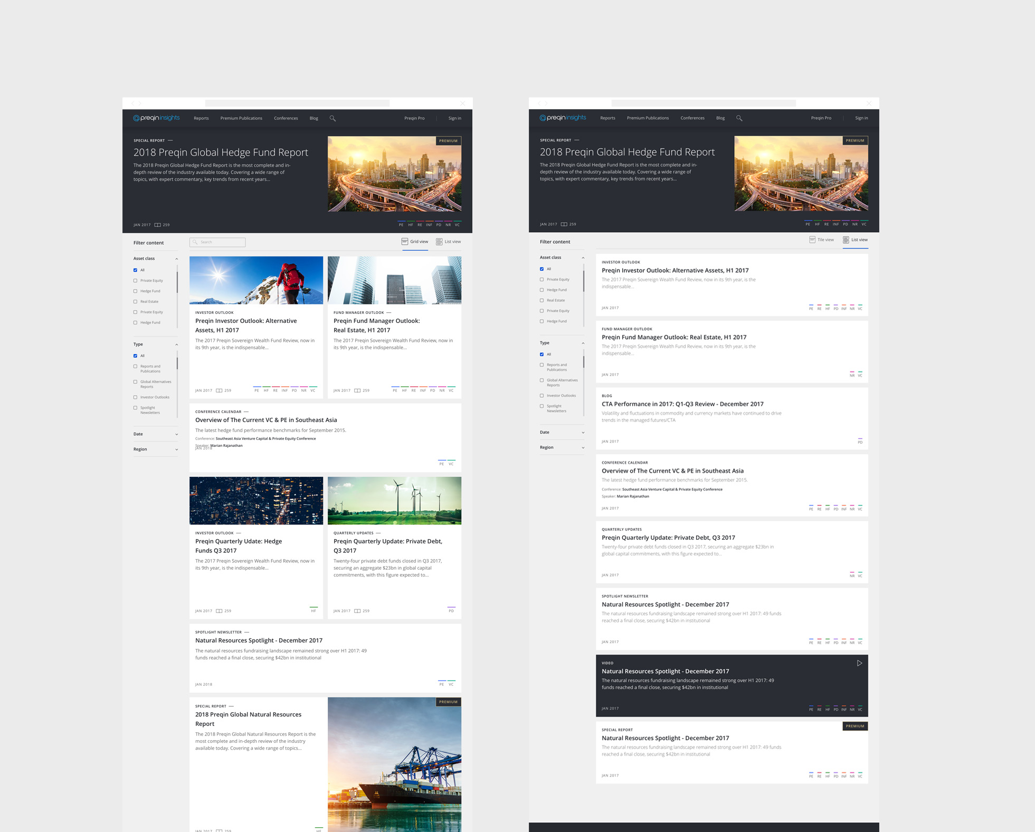The width and height of the screenshot is (1035, 832).
Task: Open Reports menu in left window
Action: click(x=201, y=118)
